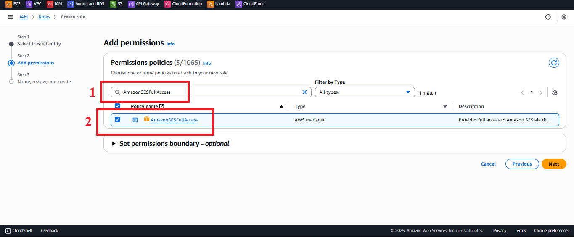
Task: Open the AmazonSESFullAccess policy link
Action: (174, 120)
